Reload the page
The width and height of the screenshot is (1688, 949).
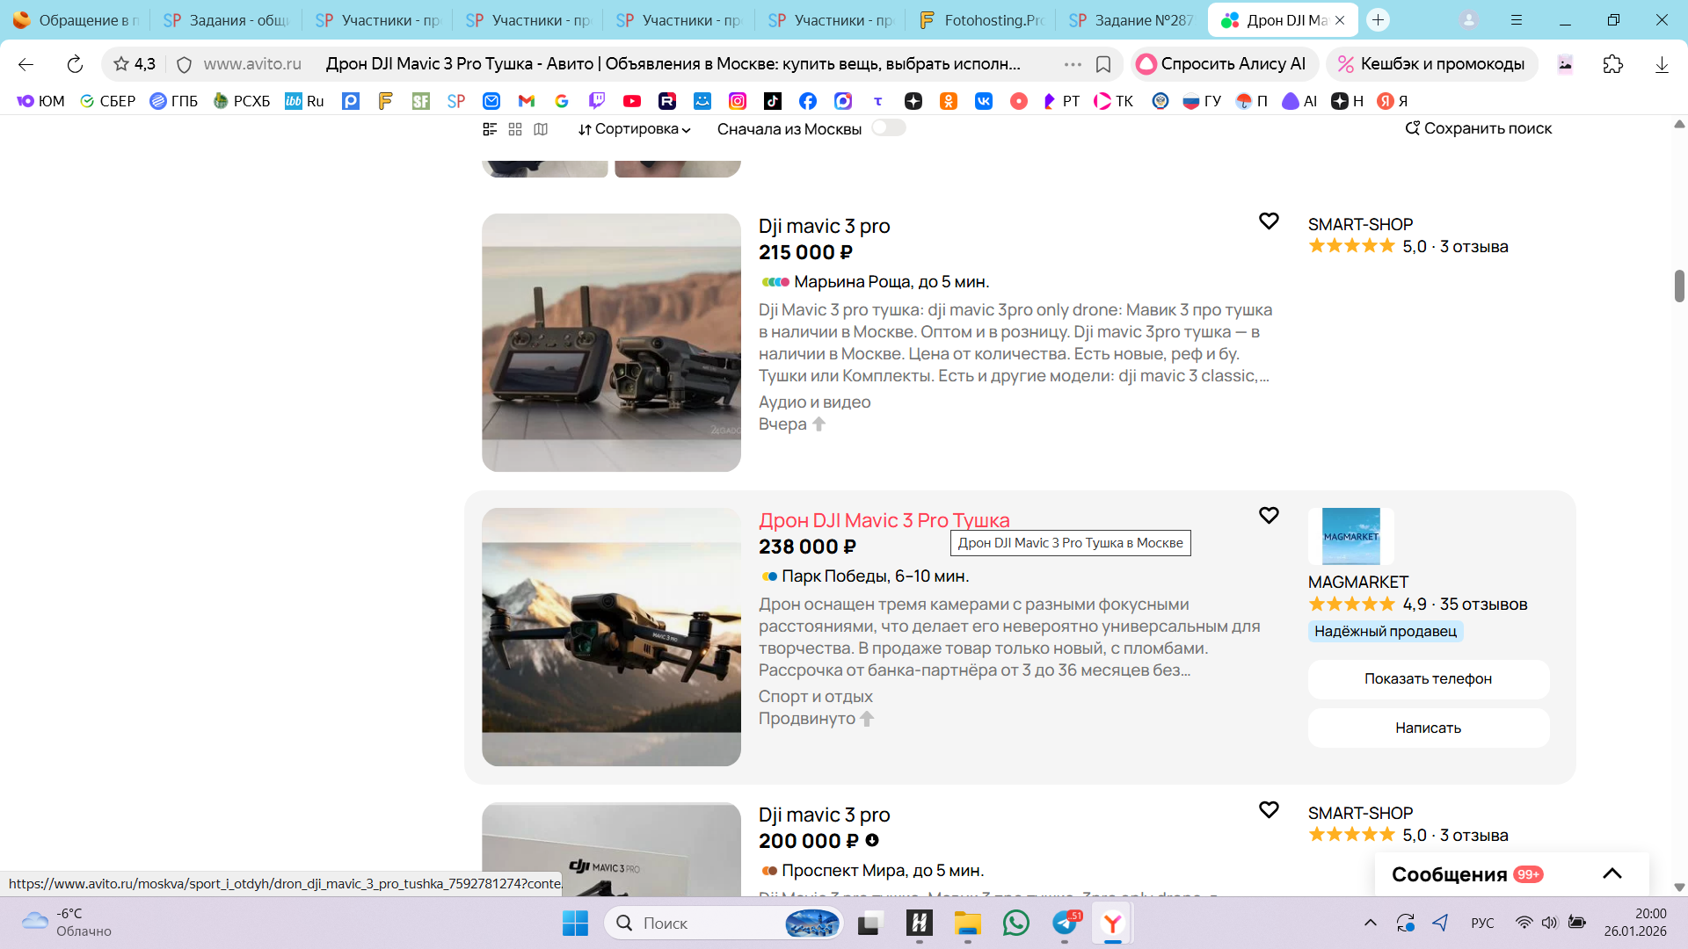tap(75, 64)
